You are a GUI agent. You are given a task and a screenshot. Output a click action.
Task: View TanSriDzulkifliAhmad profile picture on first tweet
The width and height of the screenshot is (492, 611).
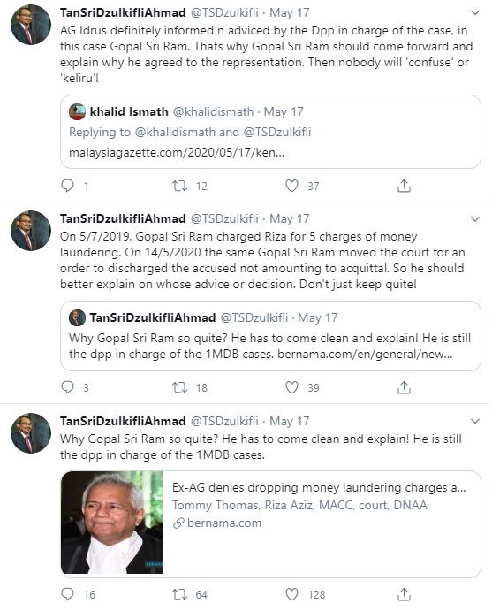(x=31, y=25)
